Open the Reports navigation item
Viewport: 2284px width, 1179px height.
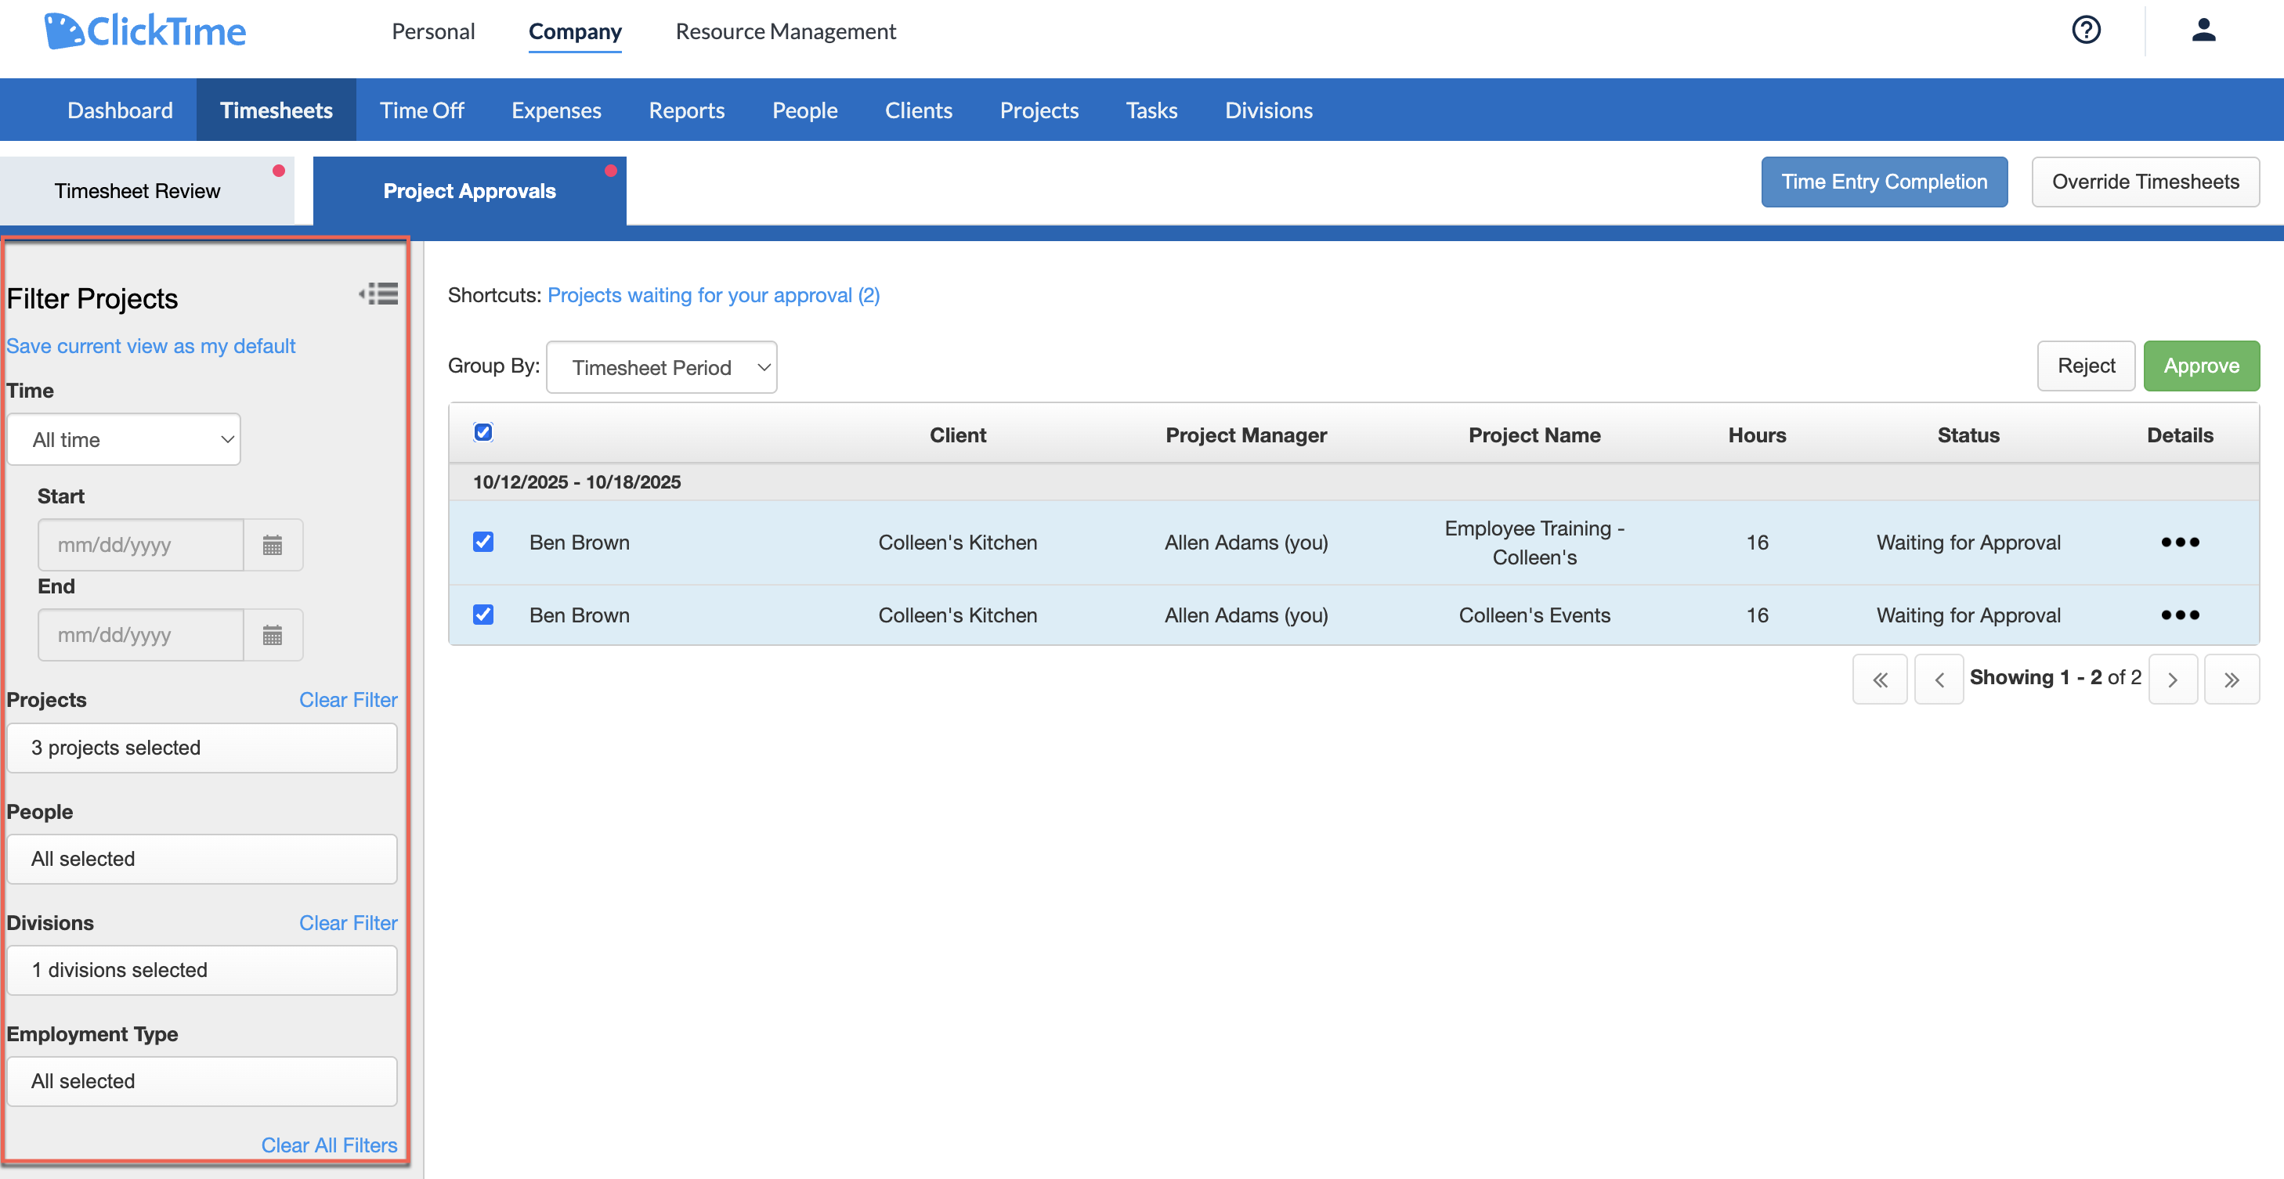(686, 109)
